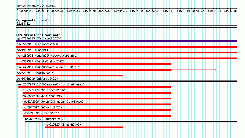The image size is (245, 138).
Task: Click the short red nsv515625 variant bar
Action: pos(84,127)
